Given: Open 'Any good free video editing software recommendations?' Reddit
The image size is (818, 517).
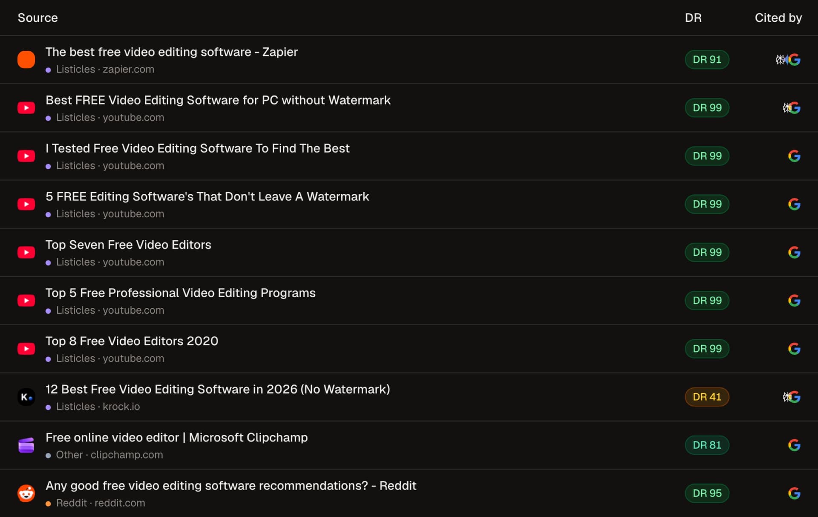Looking at the screenshot, I should 231,485.
